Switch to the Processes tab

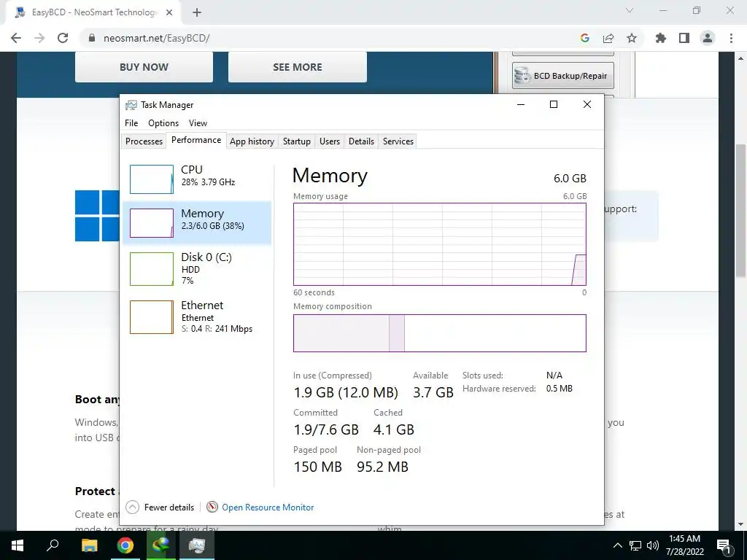pyautogui.click(x=144, y=141)
